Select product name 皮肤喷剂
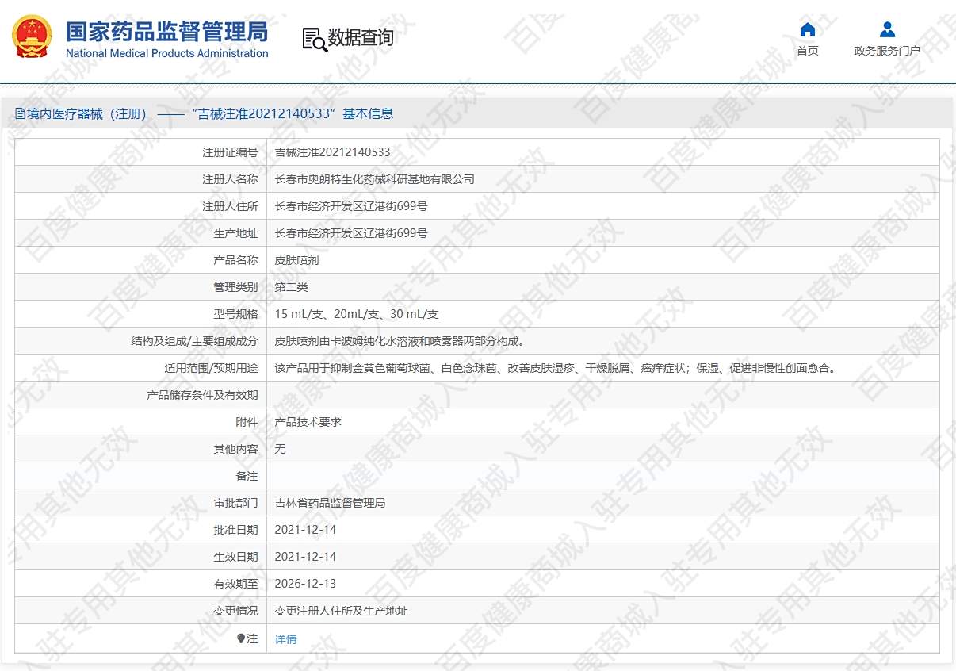956x671 pixels. click(296, 260)
